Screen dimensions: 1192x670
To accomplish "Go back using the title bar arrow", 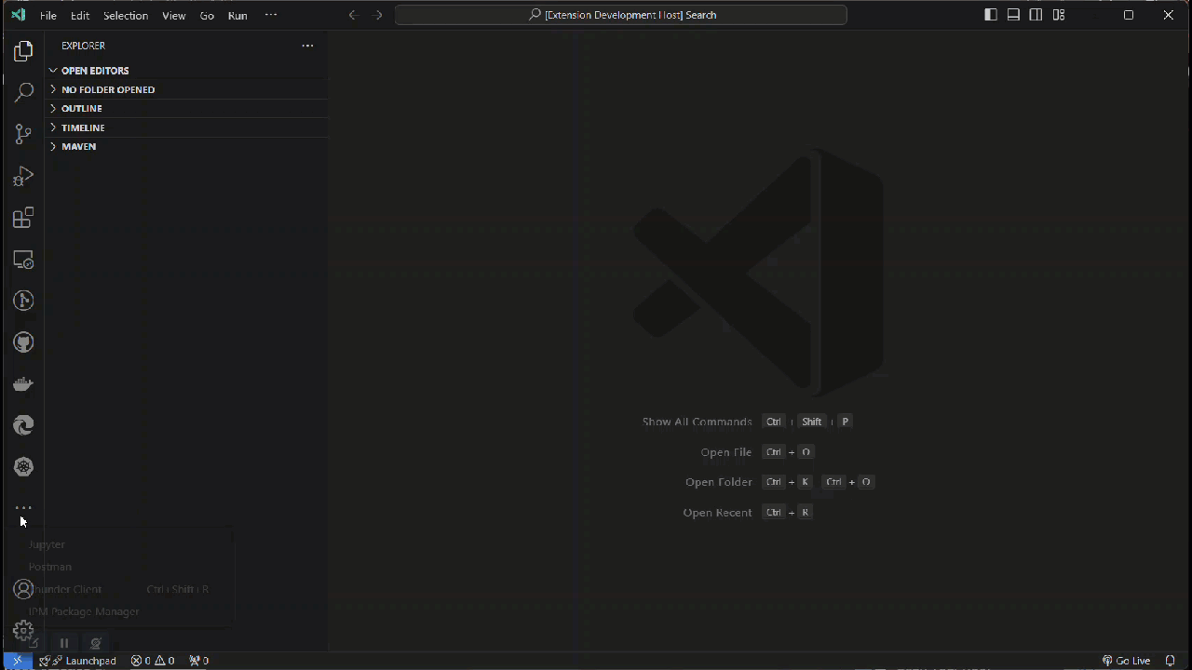I will (353, 15).
